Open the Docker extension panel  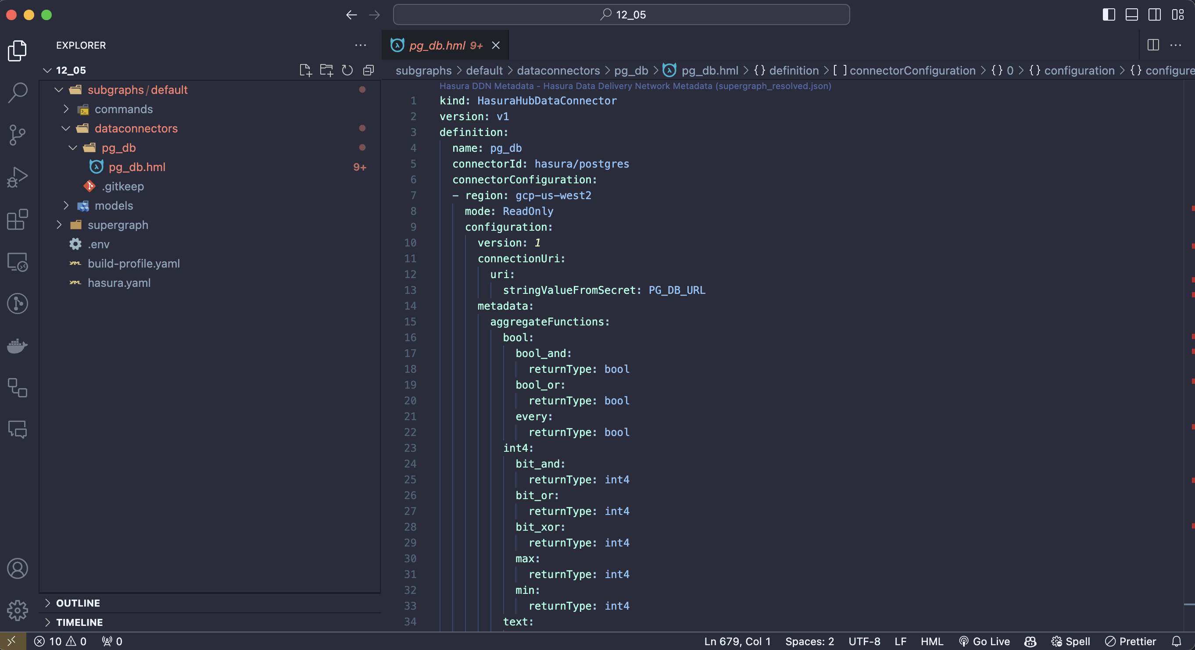(17, 346)
